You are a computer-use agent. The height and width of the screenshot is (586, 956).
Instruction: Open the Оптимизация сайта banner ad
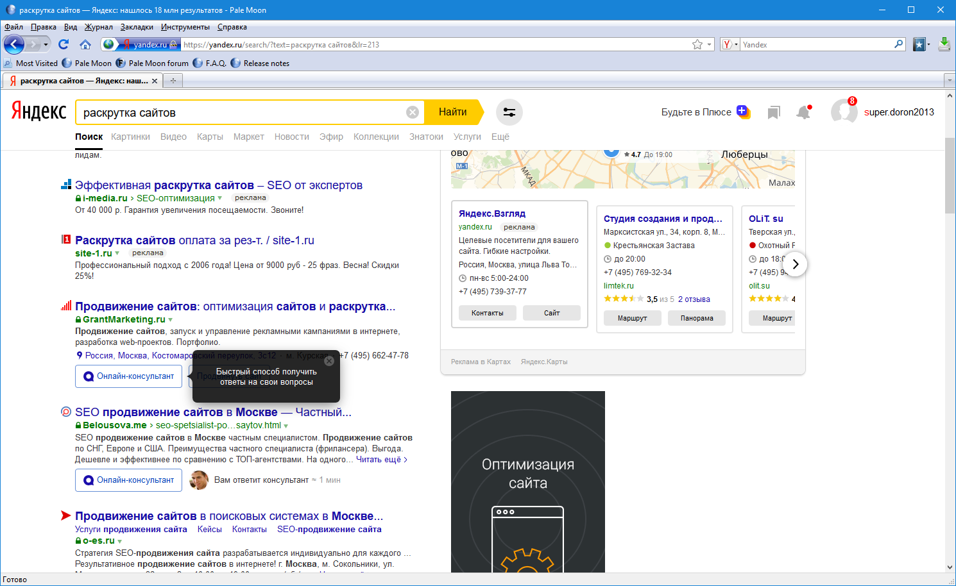(x=528, y=481)
